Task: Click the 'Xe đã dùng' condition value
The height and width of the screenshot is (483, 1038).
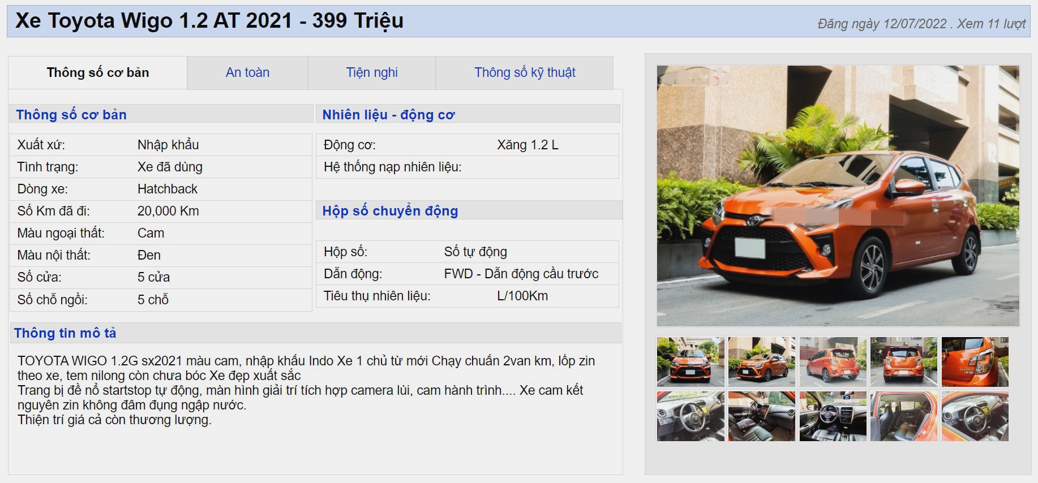Action: point(170,167)
